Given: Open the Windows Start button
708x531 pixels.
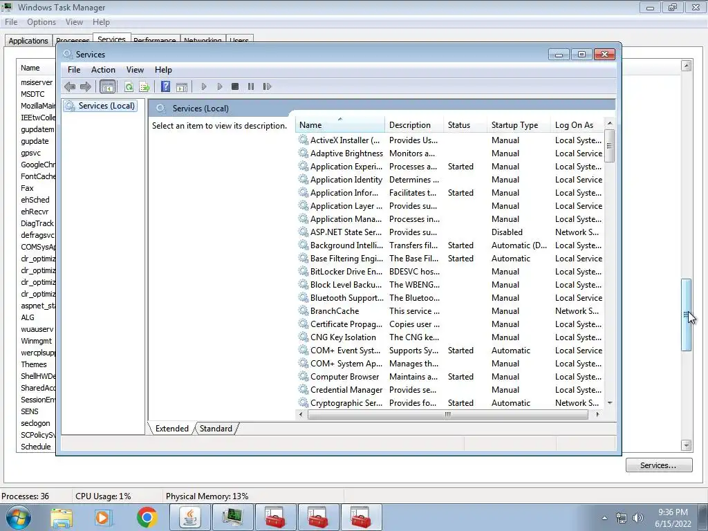Looking at the screenshot, I should (18, 517).
